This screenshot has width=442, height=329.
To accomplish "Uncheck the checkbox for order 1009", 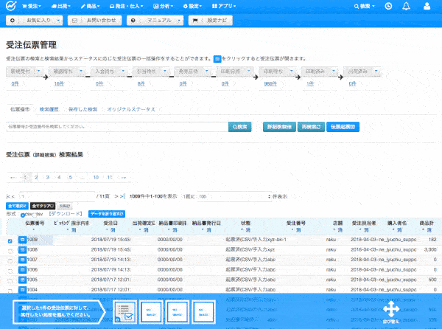I will (10, 241).
